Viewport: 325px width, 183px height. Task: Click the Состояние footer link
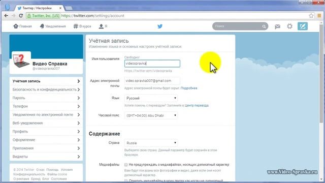[x=59, y=179]
